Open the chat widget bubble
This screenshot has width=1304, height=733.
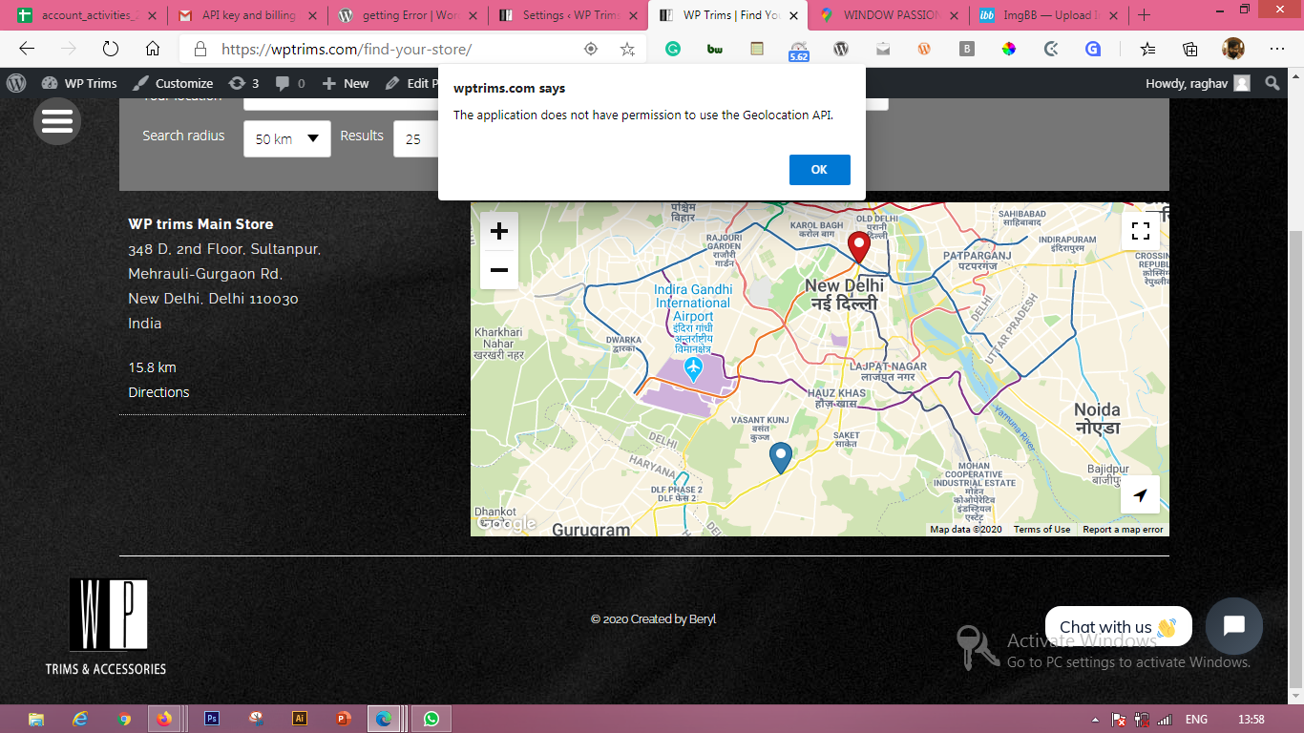1233,626
